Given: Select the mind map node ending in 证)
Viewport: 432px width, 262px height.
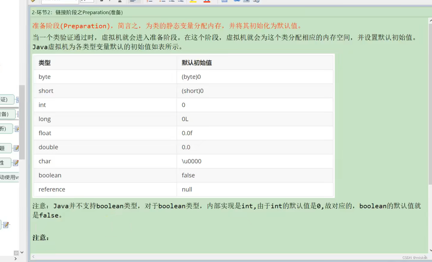Looking at the screenshot, I should pos(7,100).
